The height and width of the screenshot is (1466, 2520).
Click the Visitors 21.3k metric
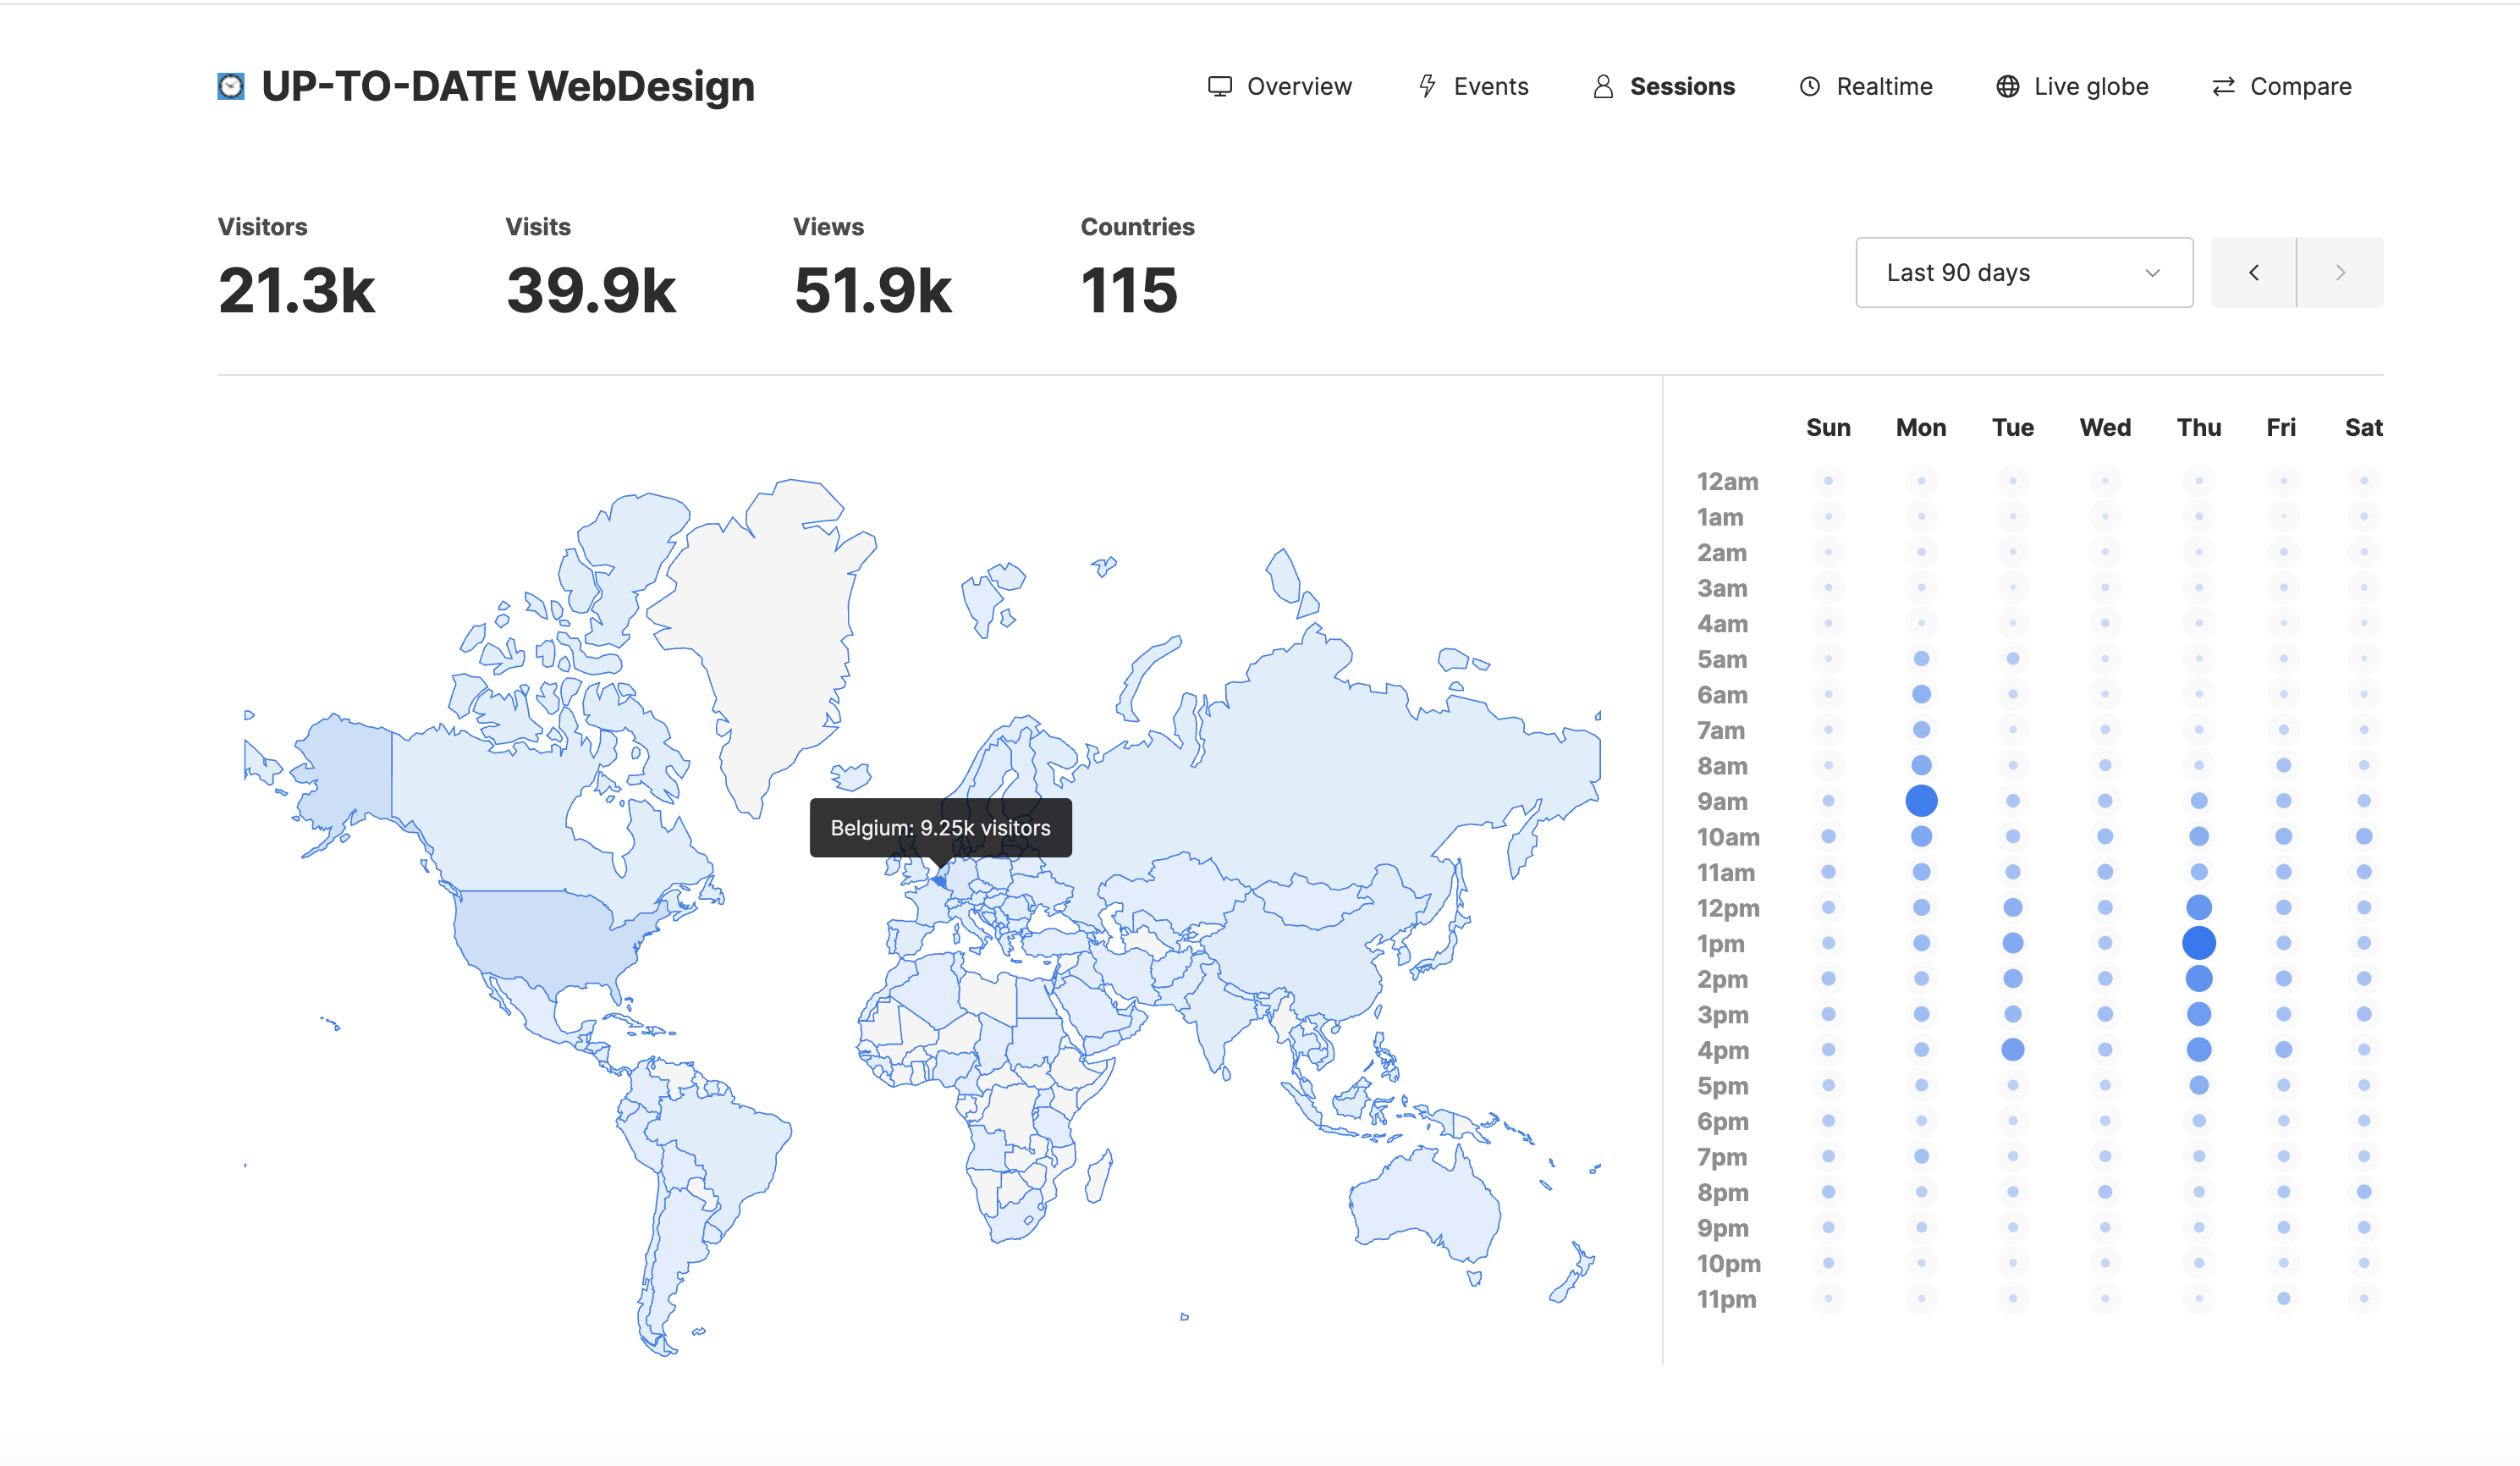(297, 267)
